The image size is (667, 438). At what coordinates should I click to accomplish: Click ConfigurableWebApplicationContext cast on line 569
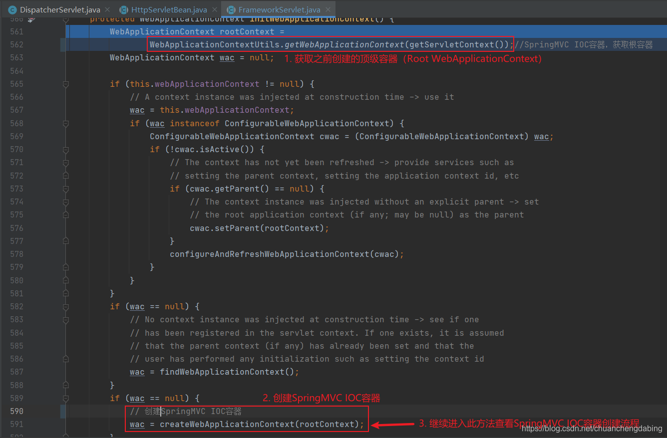pos(442,136)
